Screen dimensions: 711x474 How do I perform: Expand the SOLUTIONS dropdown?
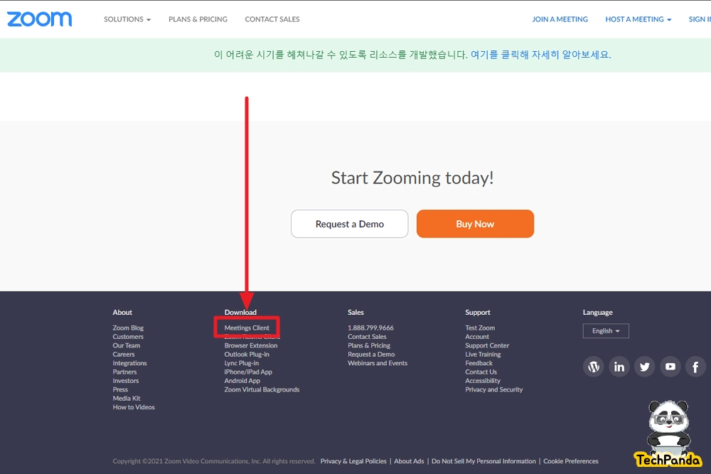pos(127,19)
